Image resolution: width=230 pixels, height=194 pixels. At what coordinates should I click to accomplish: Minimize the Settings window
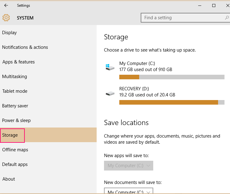(200, 5)
